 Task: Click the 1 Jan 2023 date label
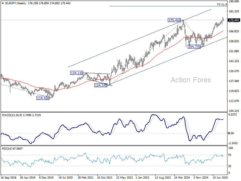click(x=142, y=178)
